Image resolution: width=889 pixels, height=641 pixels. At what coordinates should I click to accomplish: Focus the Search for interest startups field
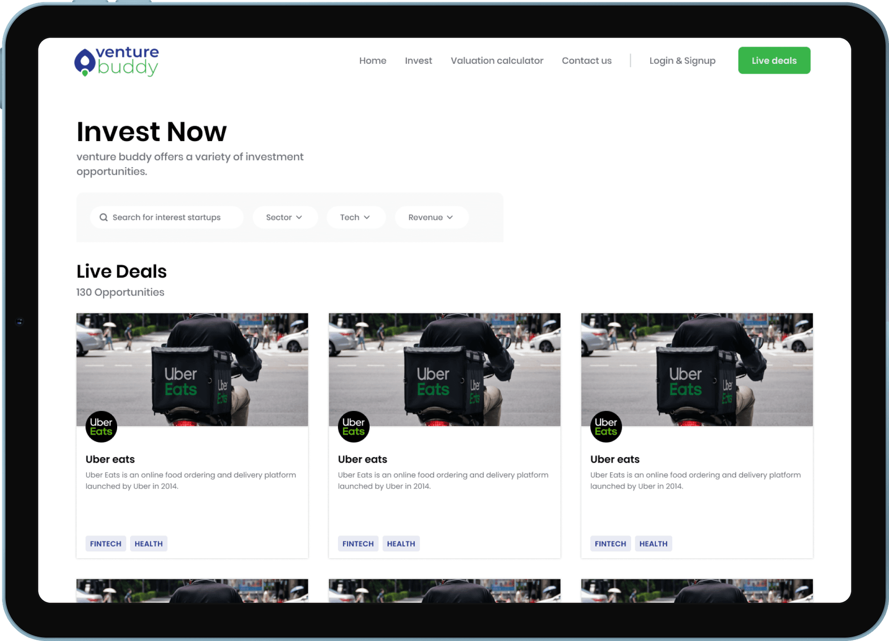click(x=167, y=218)
